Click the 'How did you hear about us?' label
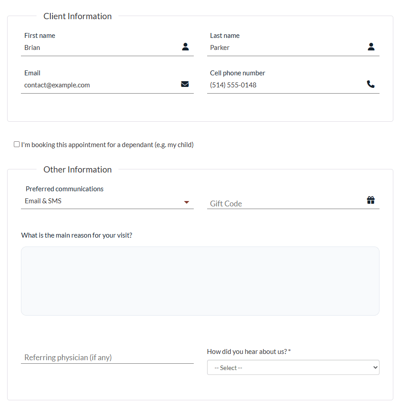The image size is (400, 407). (249, 351)
